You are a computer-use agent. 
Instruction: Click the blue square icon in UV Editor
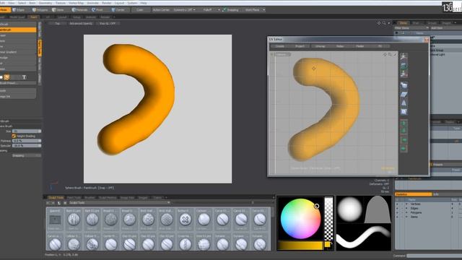coord(404,111)
